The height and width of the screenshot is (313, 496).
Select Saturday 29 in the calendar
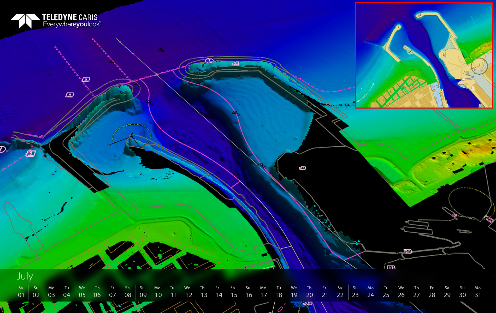(x=447, y=292)
